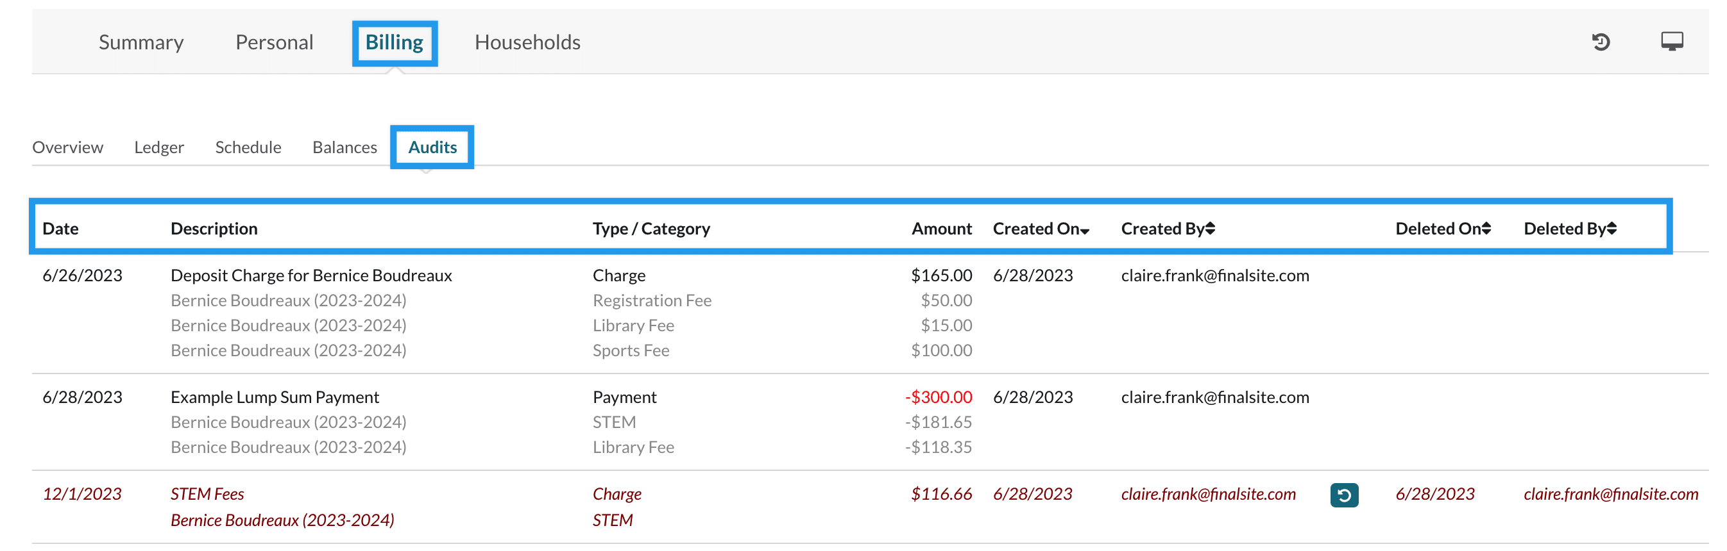The height and width of the screenshot is (551, 1727).
Task: Go to the Households tab
Action: [x=527, y=42]
